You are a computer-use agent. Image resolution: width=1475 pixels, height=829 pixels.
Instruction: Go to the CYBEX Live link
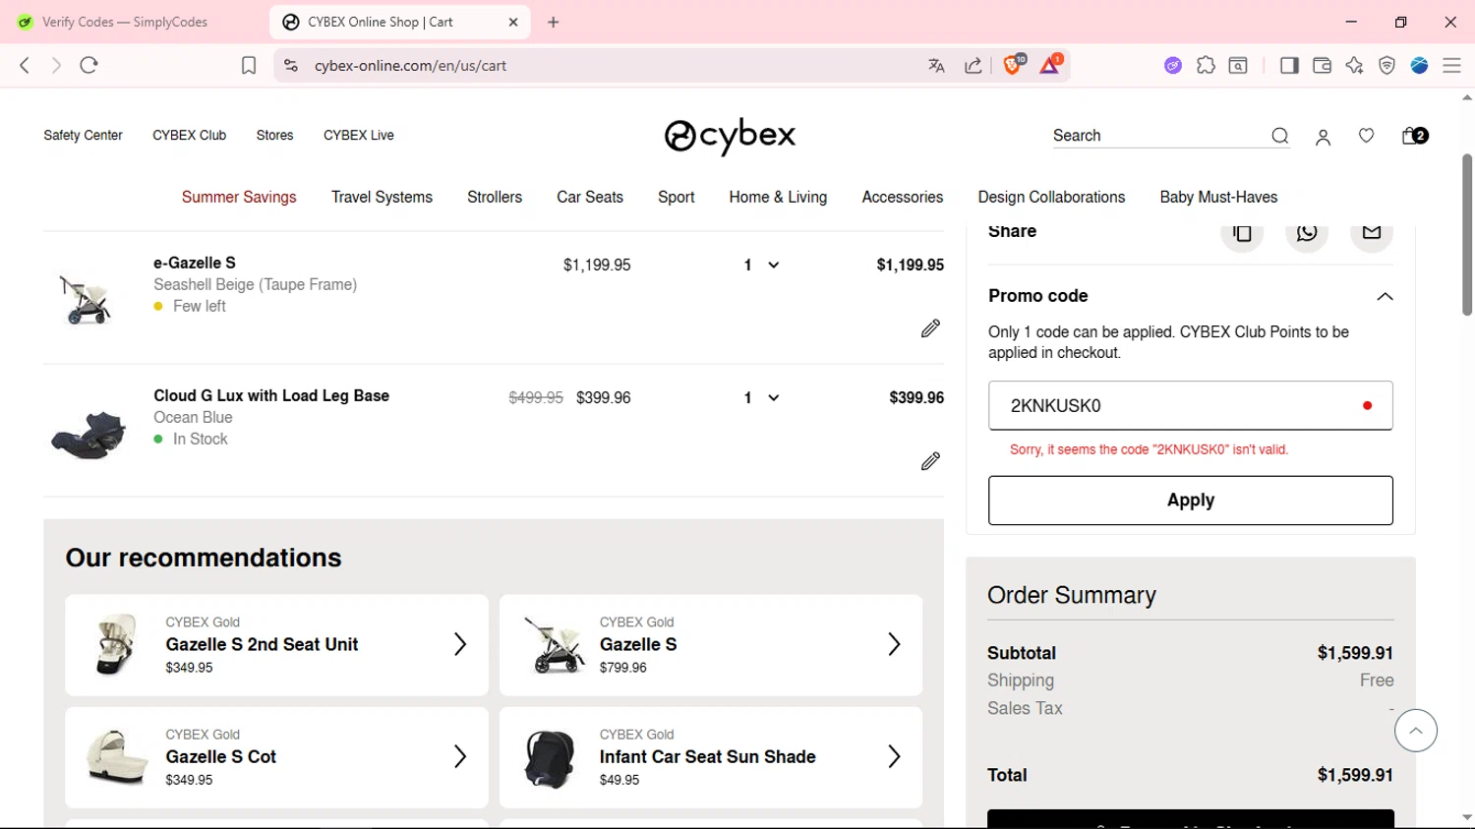click(x=359, y=136)
